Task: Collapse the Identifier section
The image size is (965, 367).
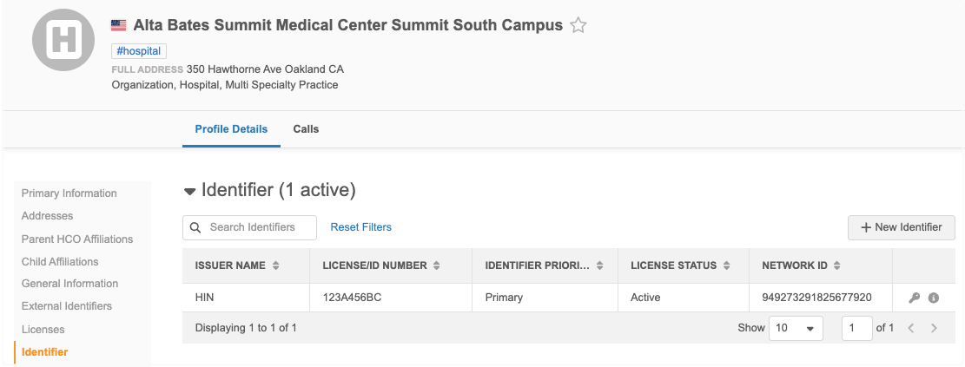Action: pyautogui.click(x=189, y=191)
